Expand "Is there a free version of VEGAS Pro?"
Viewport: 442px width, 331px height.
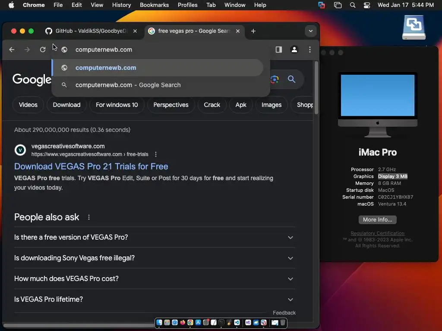(x=155, y=237)
